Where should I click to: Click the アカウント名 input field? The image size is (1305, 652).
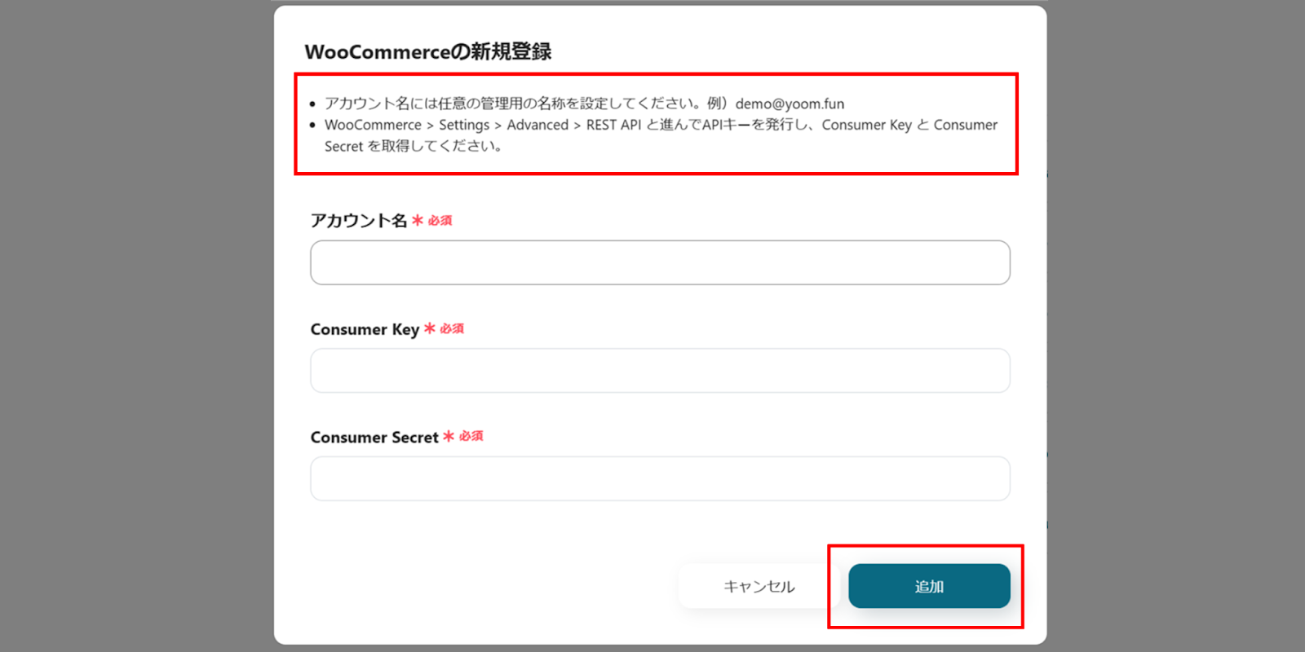660,262
